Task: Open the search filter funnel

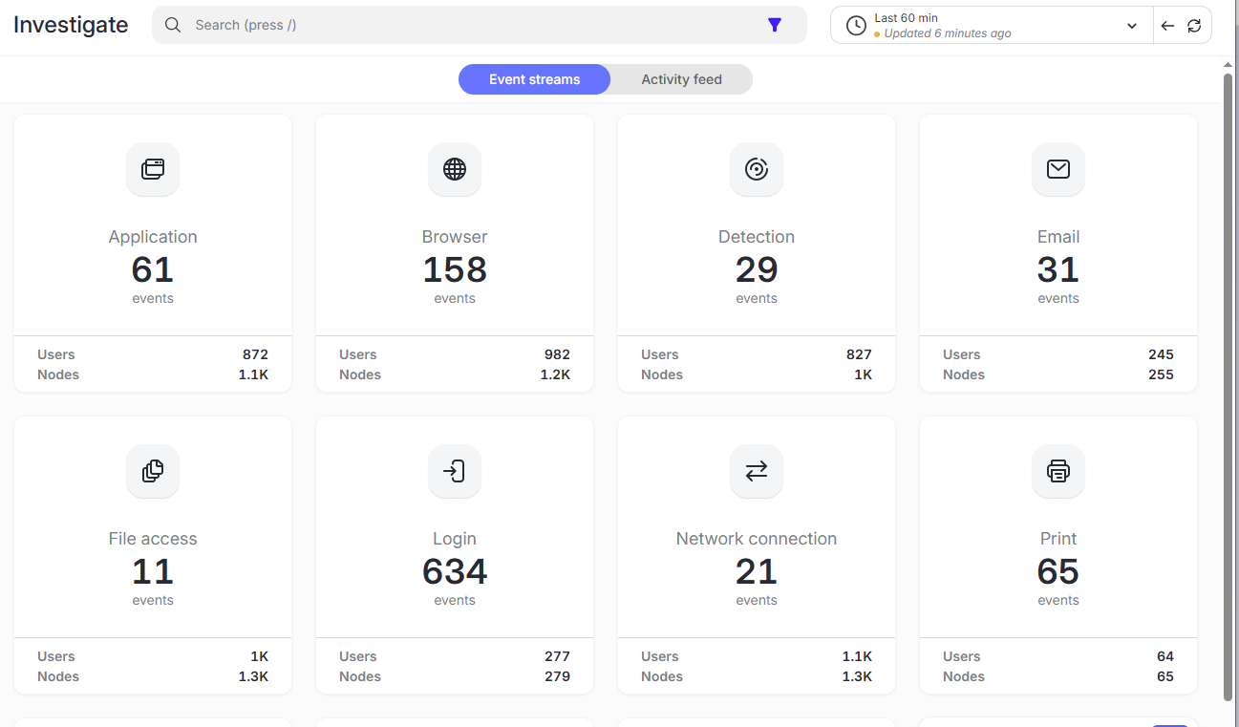Action: pyautogui.click(x=775, y=26)
